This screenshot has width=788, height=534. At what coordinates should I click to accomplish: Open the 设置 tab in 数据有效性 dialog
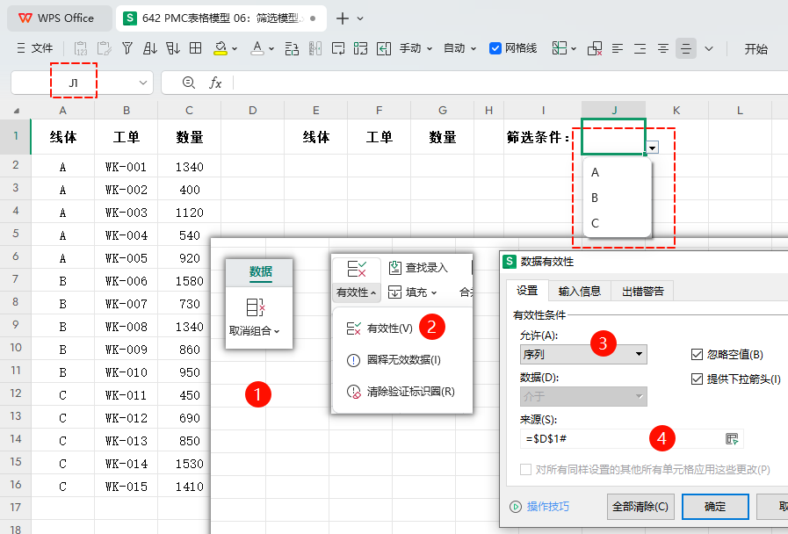(527, 291)
